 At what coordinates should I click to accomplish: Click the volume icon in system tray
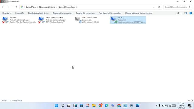pyautogui.click(x=166, y=106)
